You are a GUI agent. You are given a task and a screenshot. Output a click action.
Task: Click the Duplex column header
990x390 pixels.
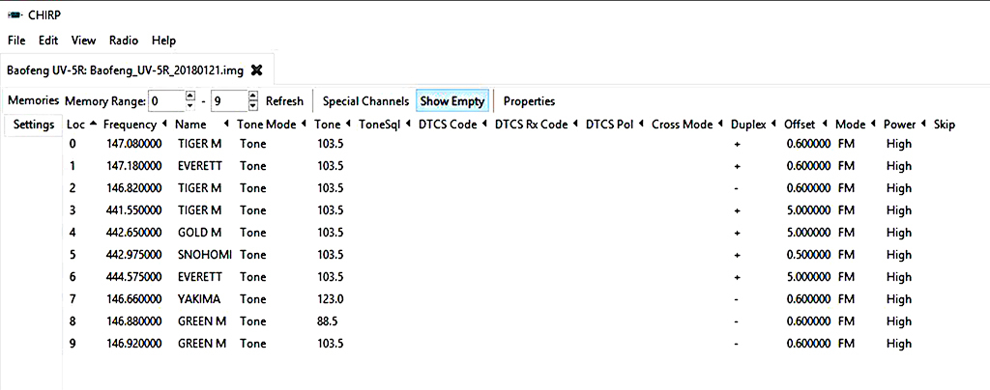pyautogui.click(x=752, y=125)
